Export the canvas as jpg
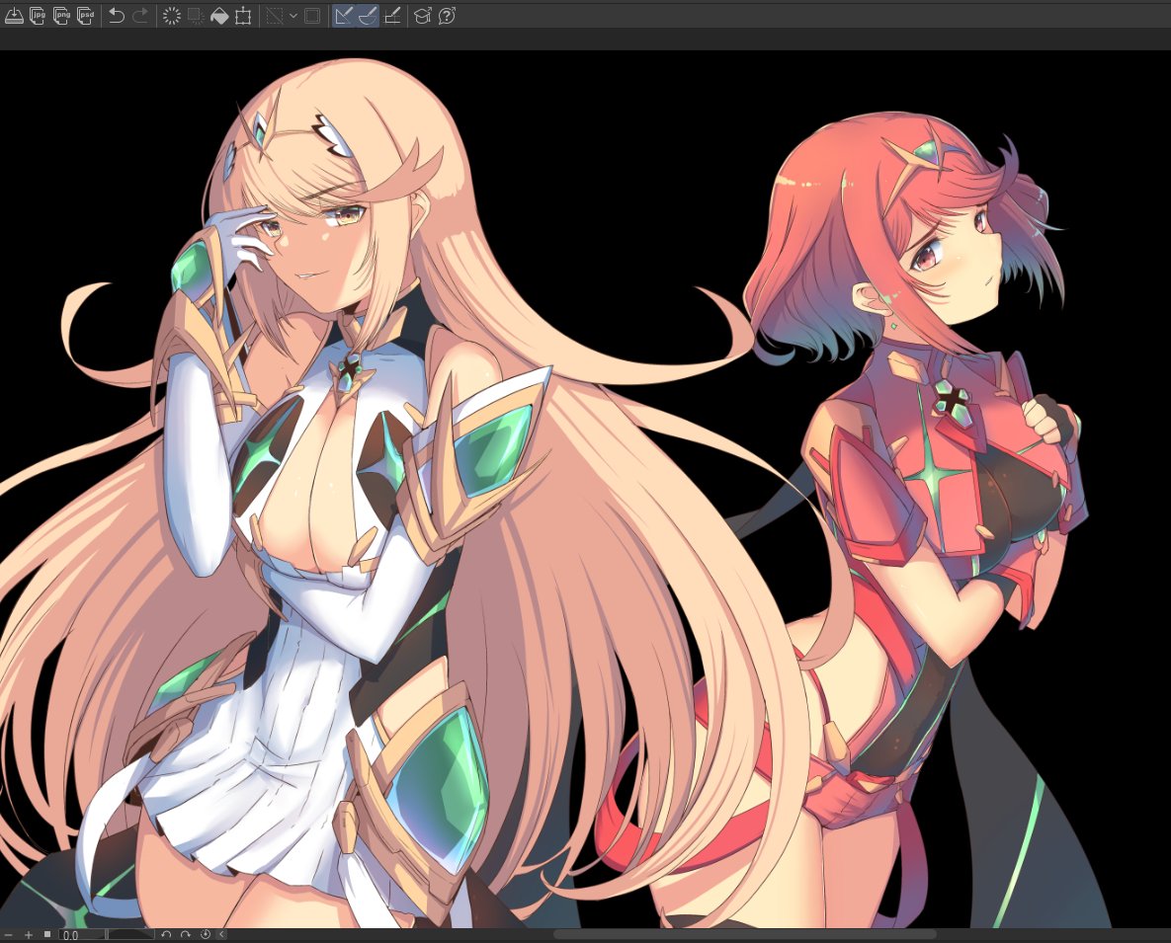This screenshot has height=943, width=1171. tap(38, 16)
